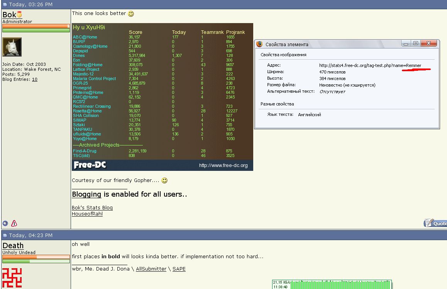Maximize the Свойства элемента dialog
Screen dimensions: 447x289
click(416, 43)
